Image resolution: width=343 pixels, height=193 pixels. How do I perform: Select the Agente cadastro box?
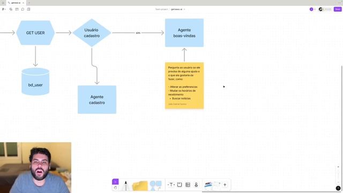click(x=97, y=100)
